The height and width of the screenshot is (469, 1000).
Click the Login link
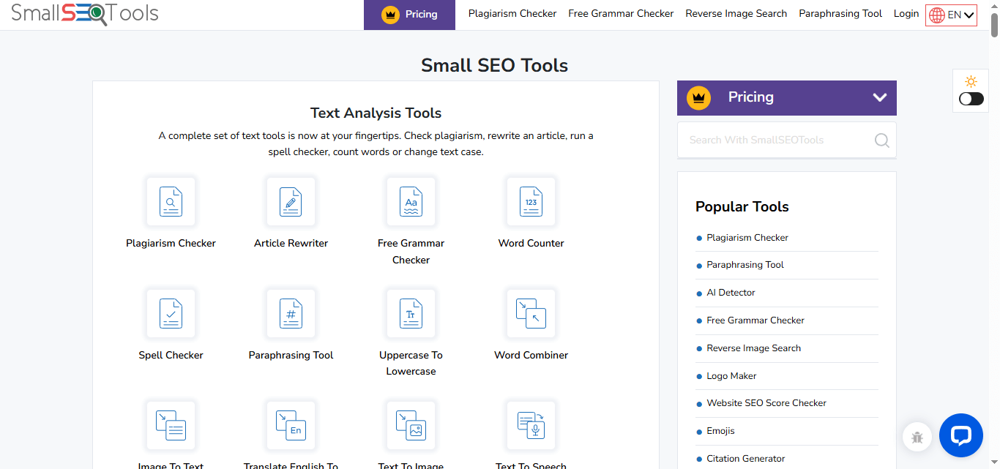[906, 13]
